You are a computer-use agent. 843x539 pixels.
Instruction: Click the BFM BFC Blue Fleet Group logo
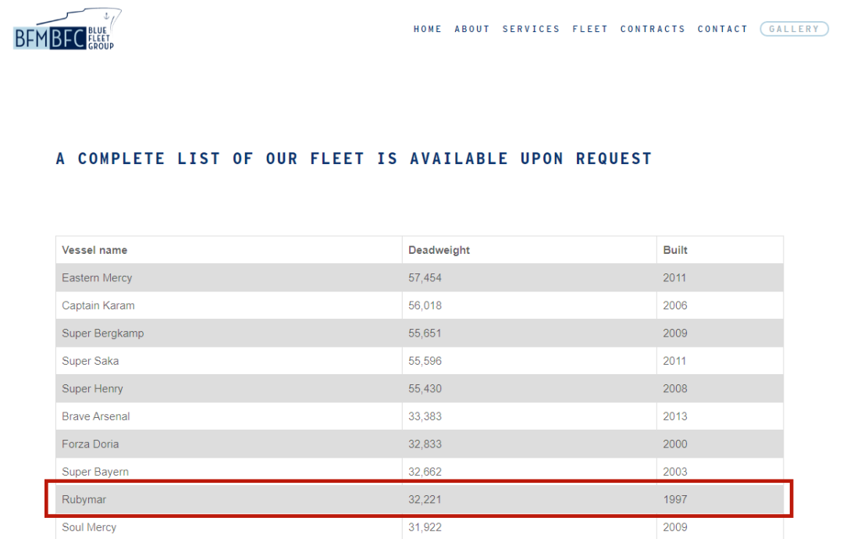point(67,30)
